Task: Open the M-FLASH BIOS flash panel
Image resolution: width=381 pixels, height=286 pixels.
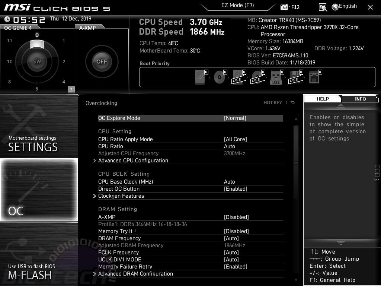Action: tap(39, 254)
